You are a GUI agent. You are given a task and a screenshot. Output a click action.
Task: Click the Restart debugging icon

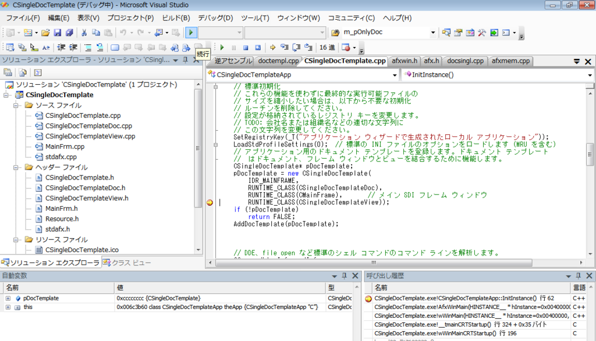[x=258, y=48]
